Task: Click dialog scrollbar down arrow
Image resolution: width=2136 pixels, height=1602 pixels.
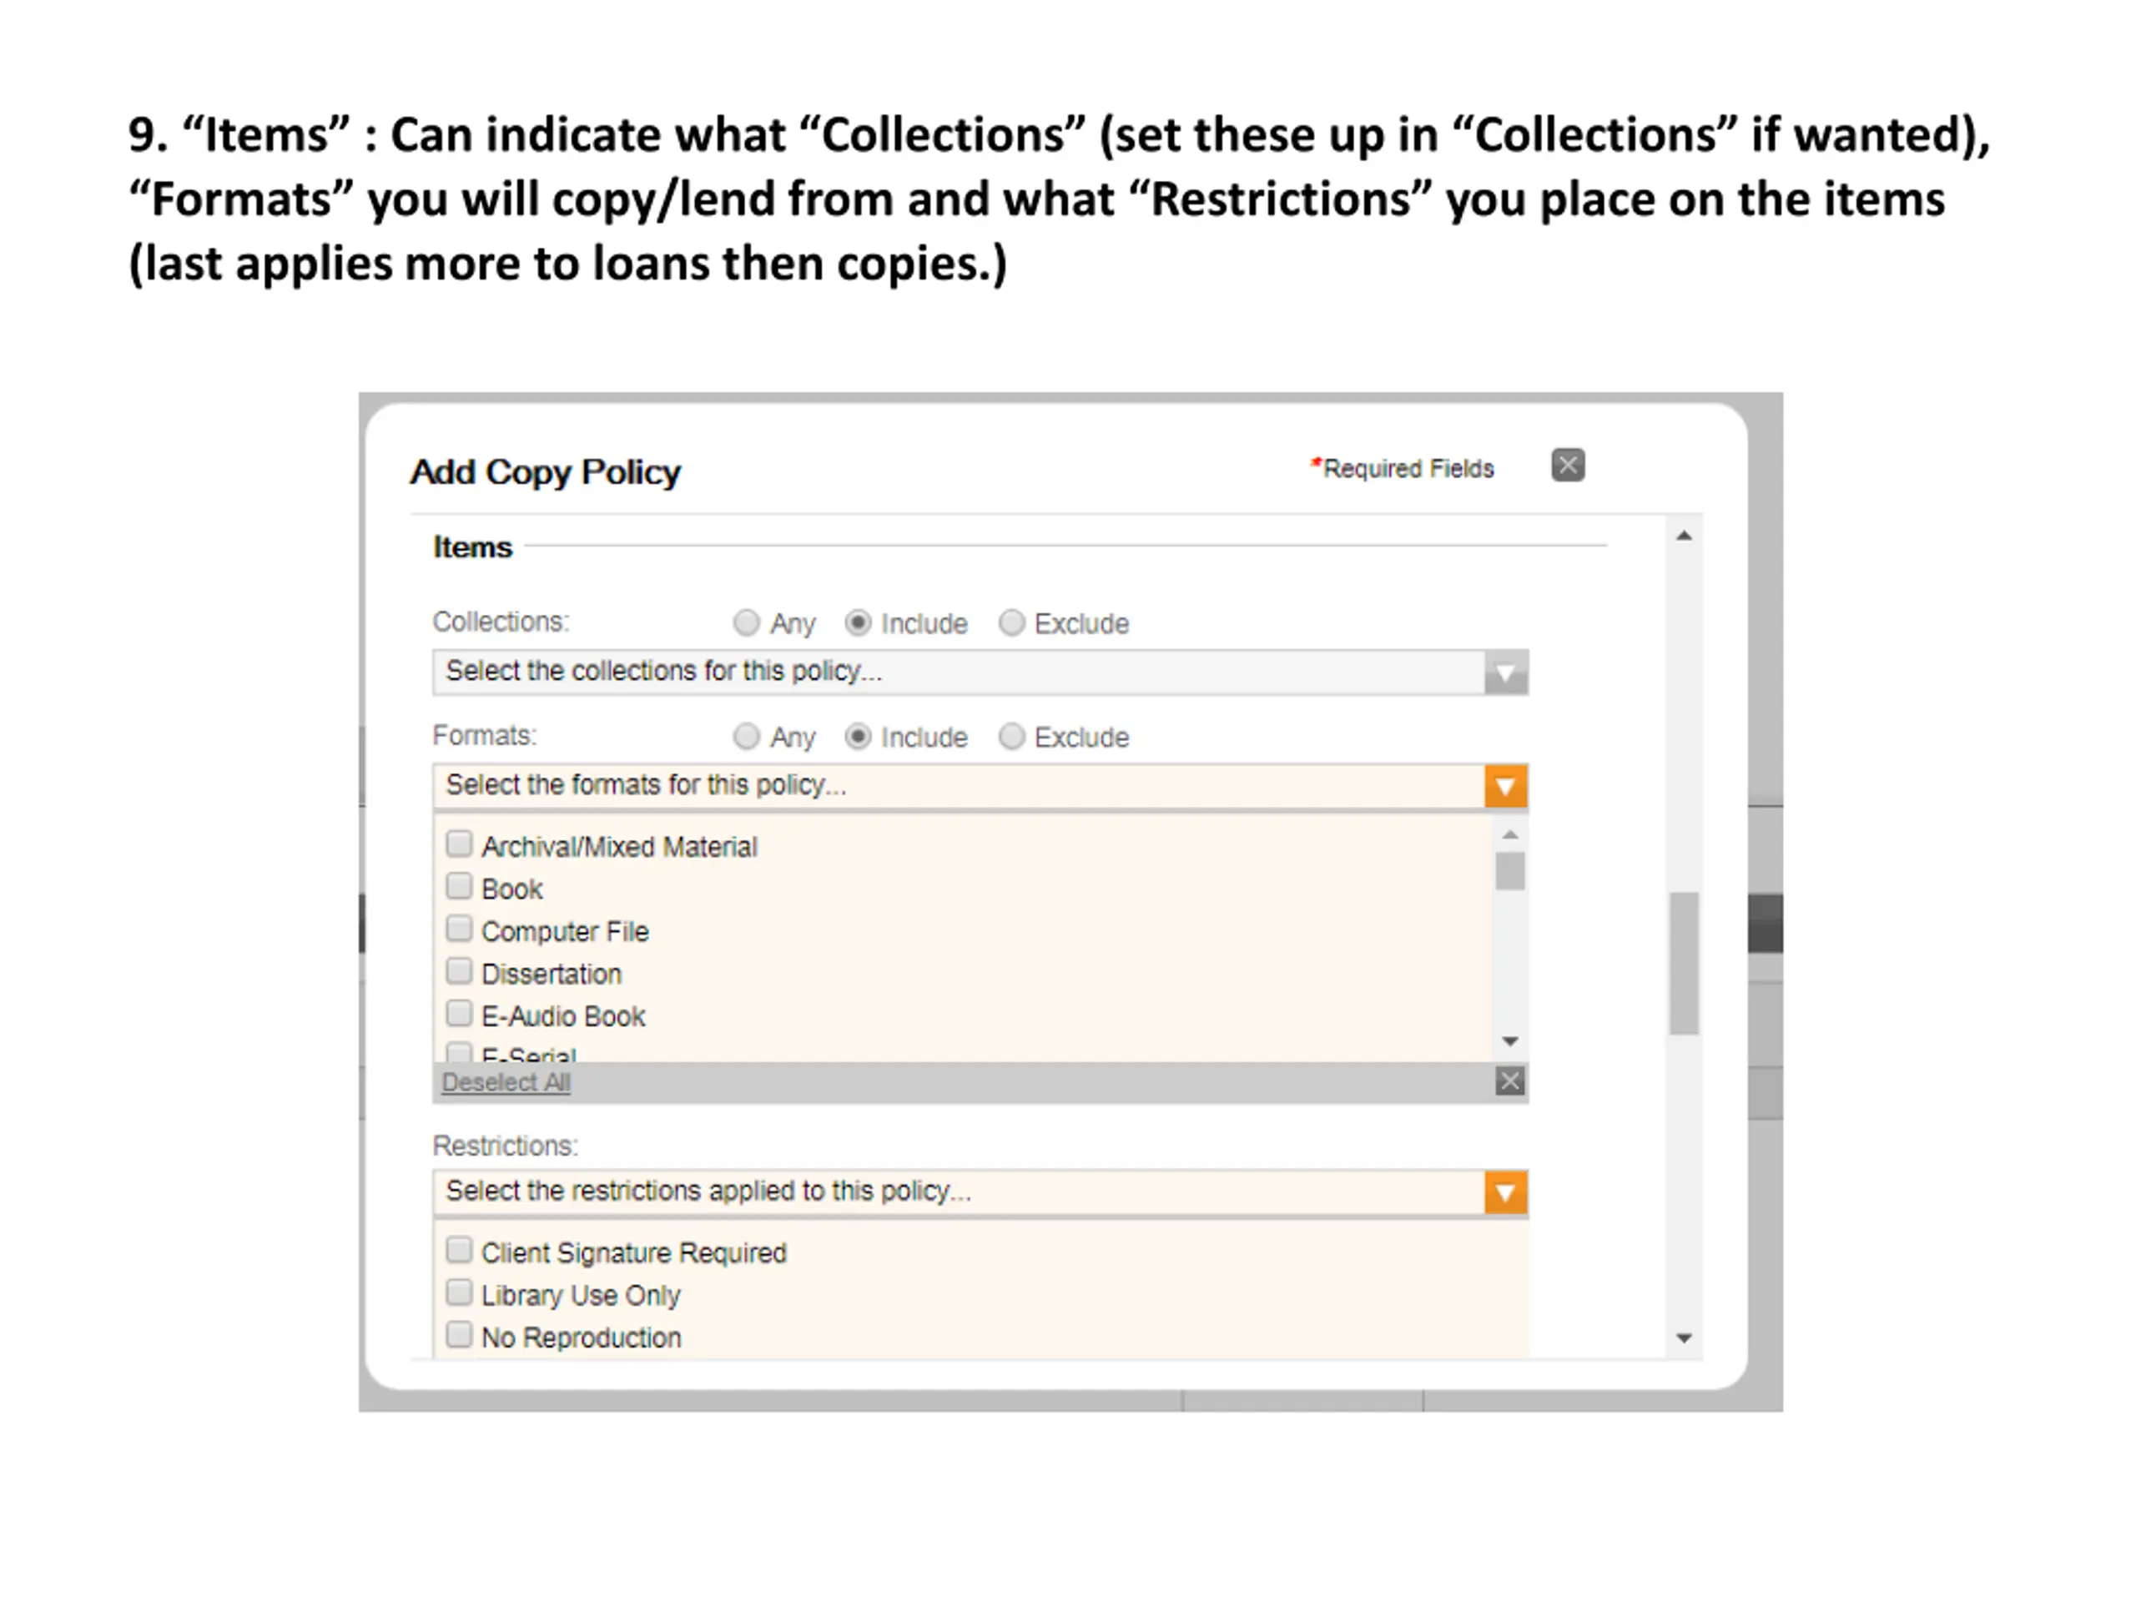Action: [1684, 1338]
